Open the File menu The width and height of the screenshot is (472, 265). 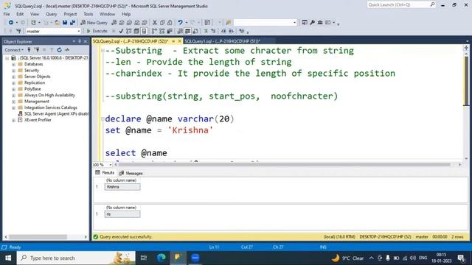[7, 14]
